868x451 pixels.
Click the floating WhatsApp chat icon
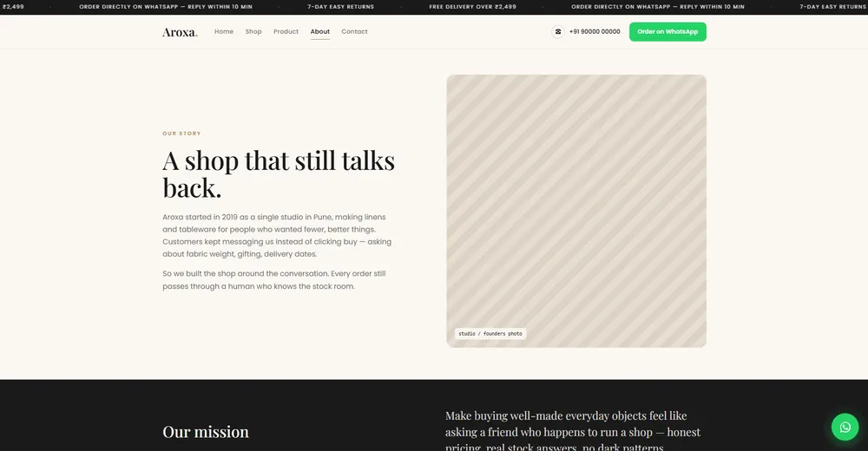[x=845, y=428]
